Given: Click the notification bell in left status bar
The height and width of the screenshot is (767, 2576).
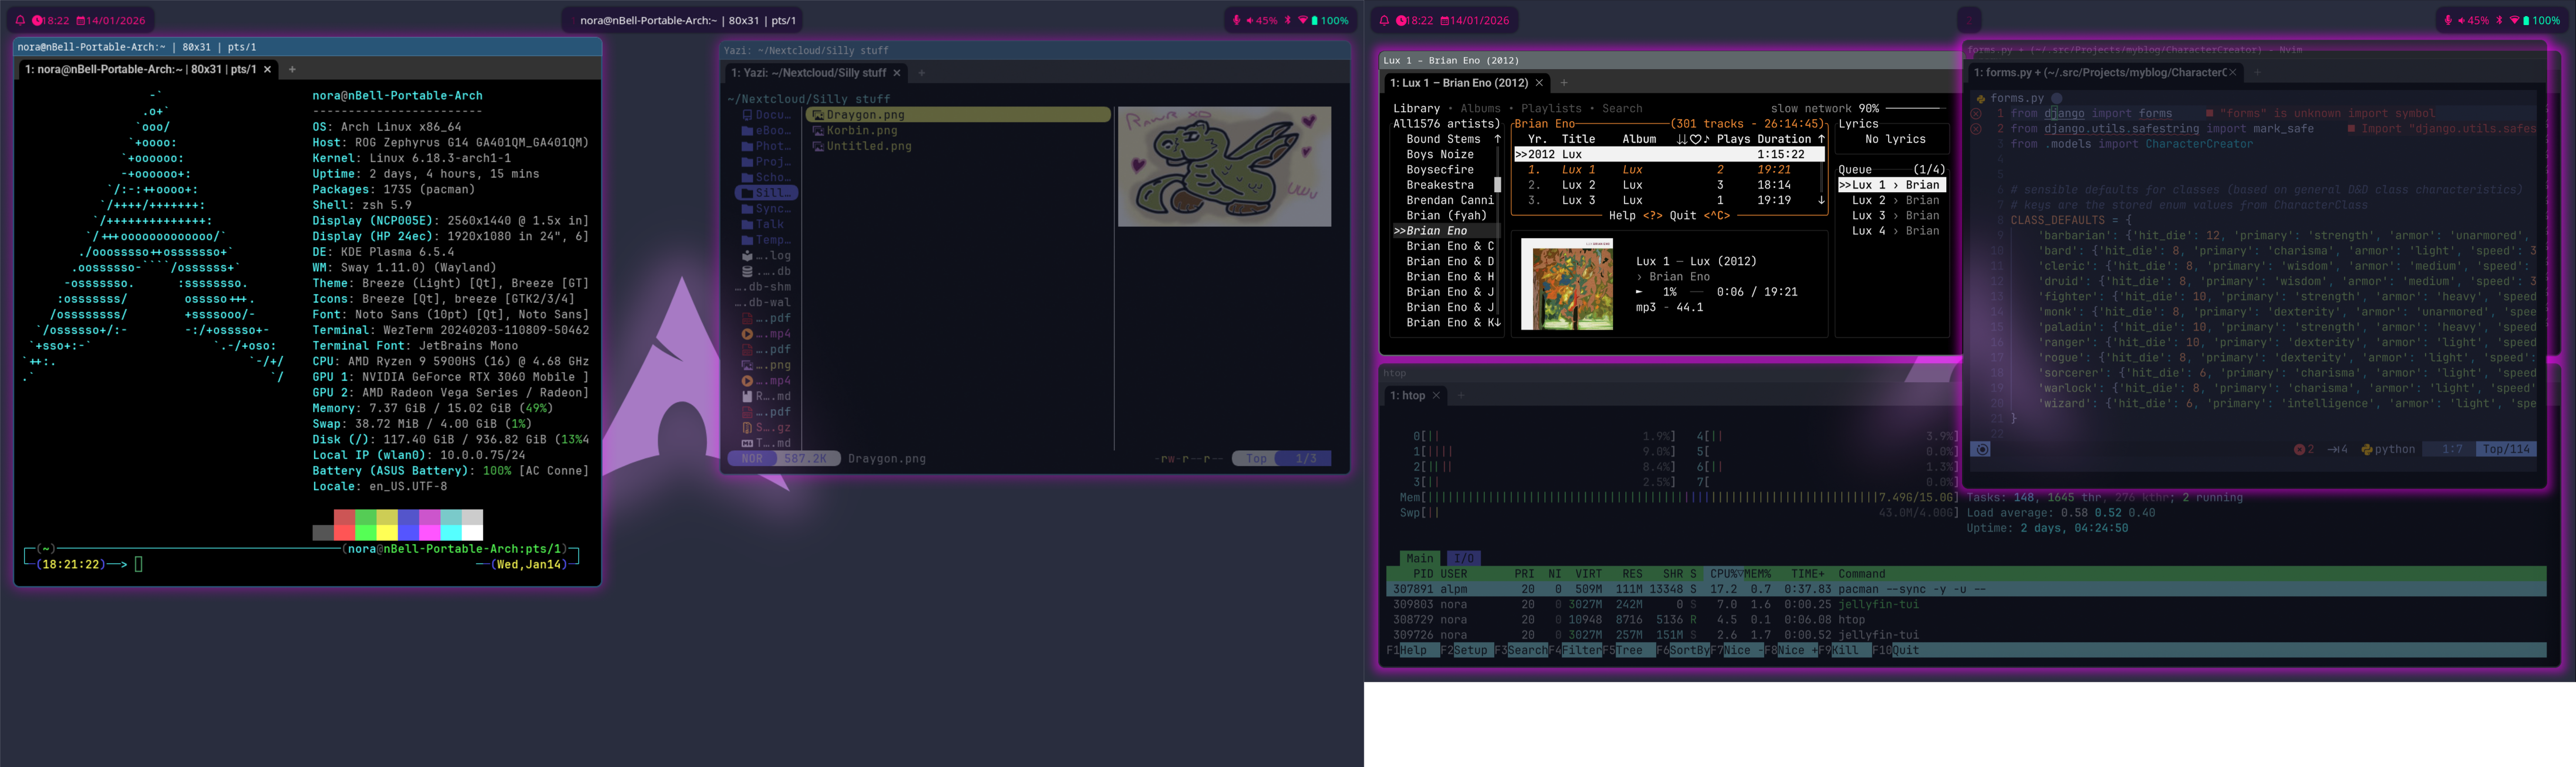Looking at the screenshot, I should (20, 20).
